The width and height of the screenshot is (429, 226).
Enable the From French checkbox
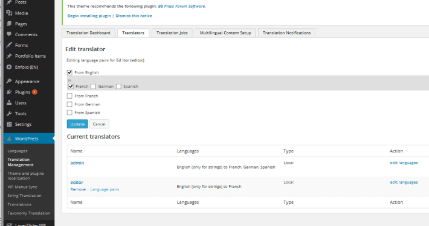(x=69, y=96)
